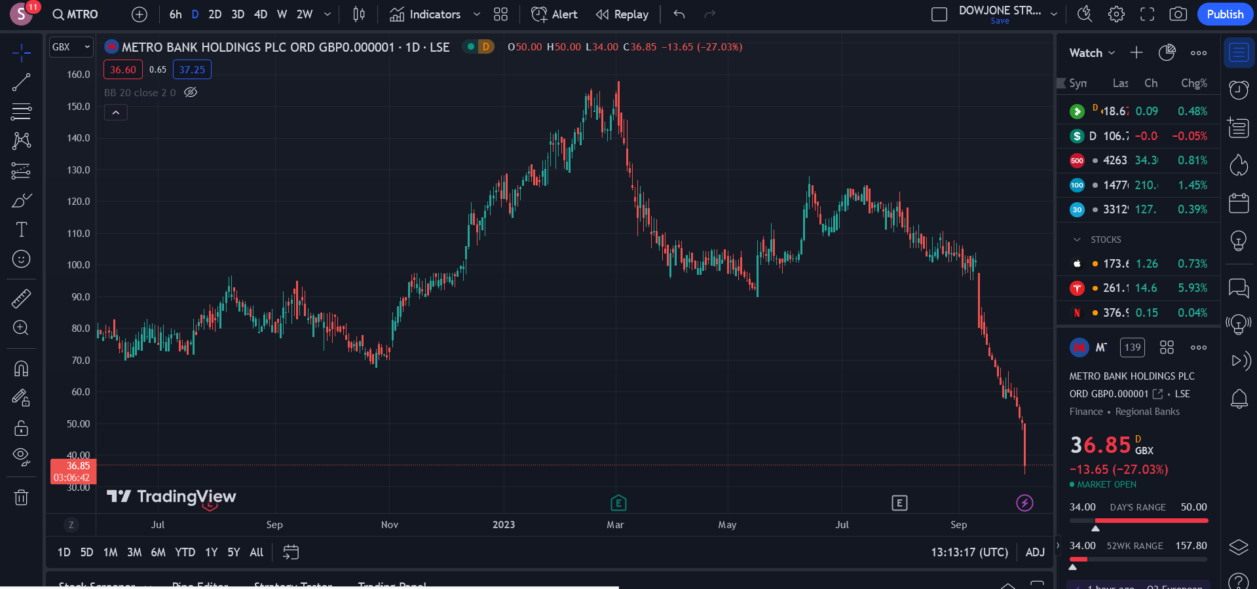This screenshot has width=1257, height=589.
Task: Open the MTRO symbol search
Action: click(75, 14)
